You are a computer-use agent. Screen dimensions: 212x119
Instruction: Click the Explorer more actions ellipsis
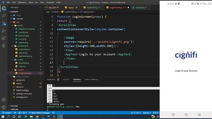[x=40, y=7]
